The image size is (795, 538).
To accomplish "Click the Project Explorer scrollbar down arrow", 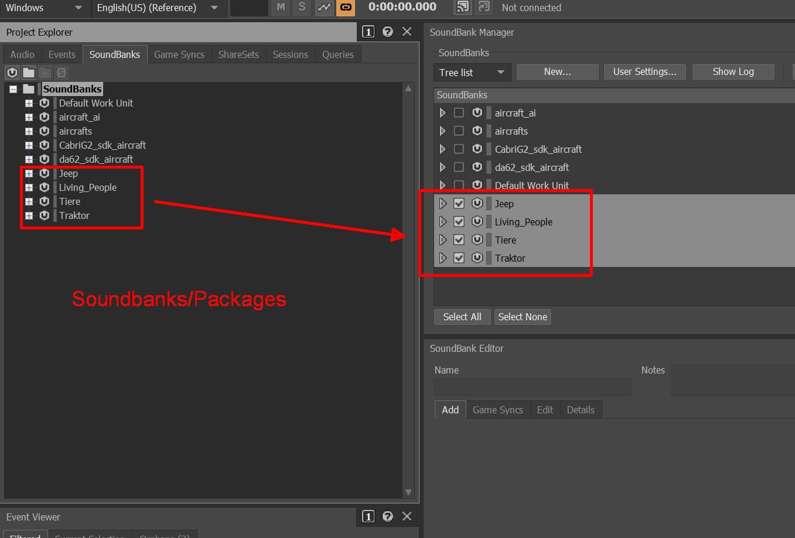I will (x=408, y=492).
